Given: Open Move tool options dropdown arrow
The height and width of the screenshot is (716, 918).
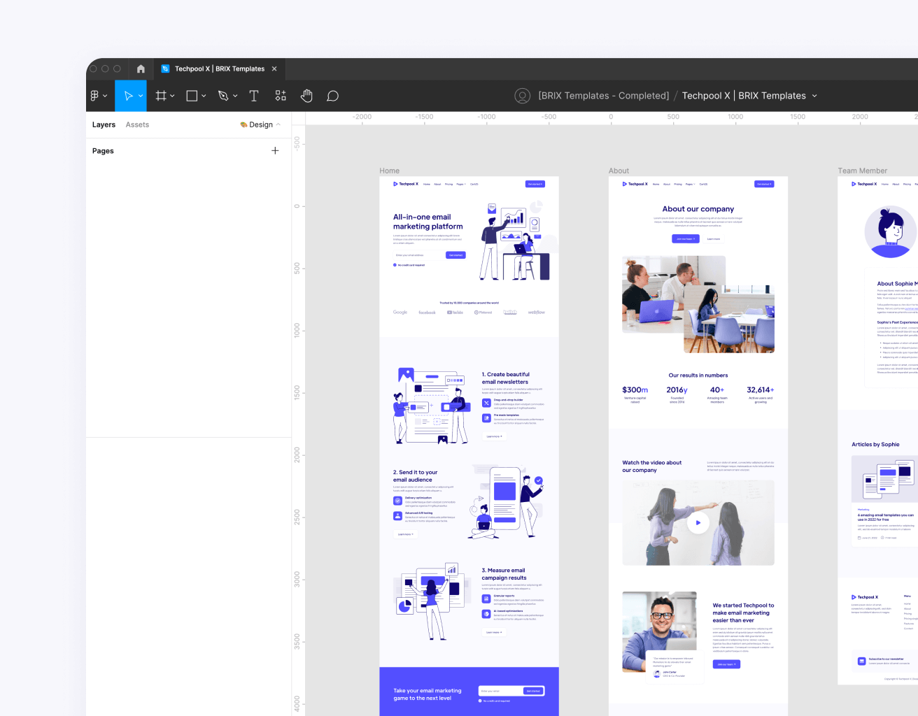Looking at the screenshot, I should coord(141,96).
